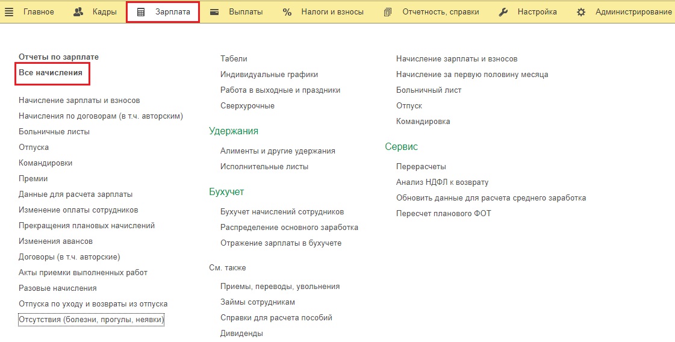
Task: Open the Дивиденды link
Action: pyautogui.click(x=241, y=334)
